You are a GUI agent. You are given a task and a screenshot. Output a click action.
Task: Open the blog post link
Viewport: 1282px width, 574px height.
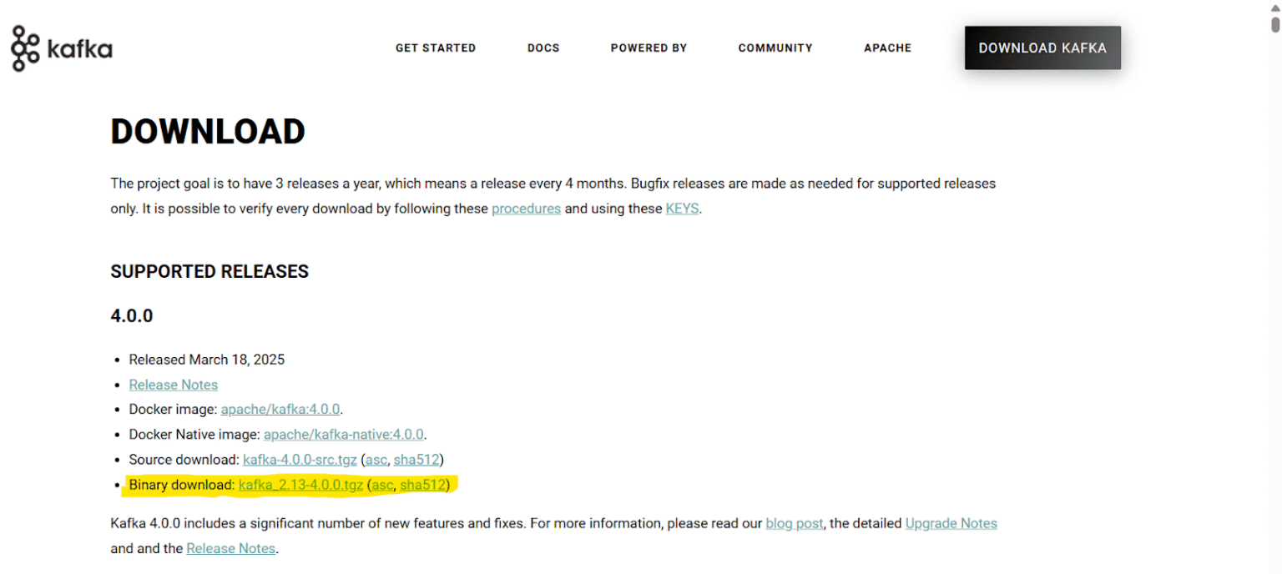(x=795, y=524)
